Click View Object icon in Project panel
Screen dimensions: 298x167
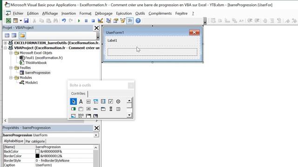tap(14, 35)
